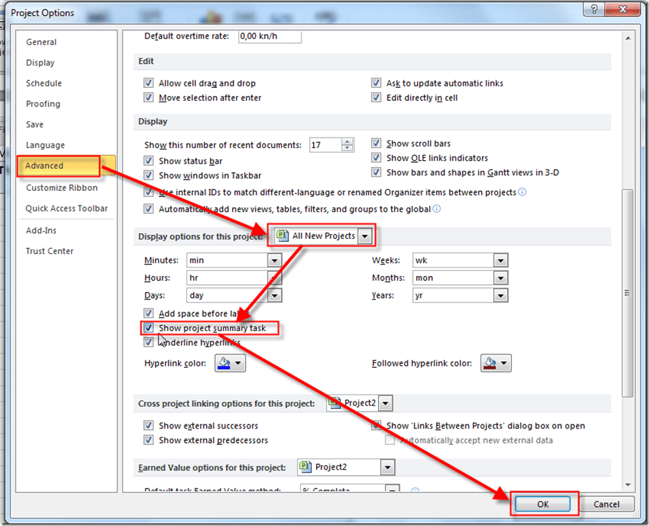Click Project2 icon in Earned Value options dropdown

pyautogui.click(x=305, y=467)
